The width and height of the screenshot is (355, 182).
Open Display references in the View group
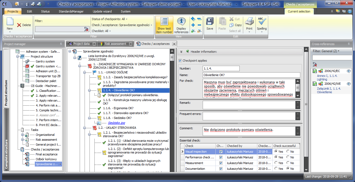pos(181,25)
